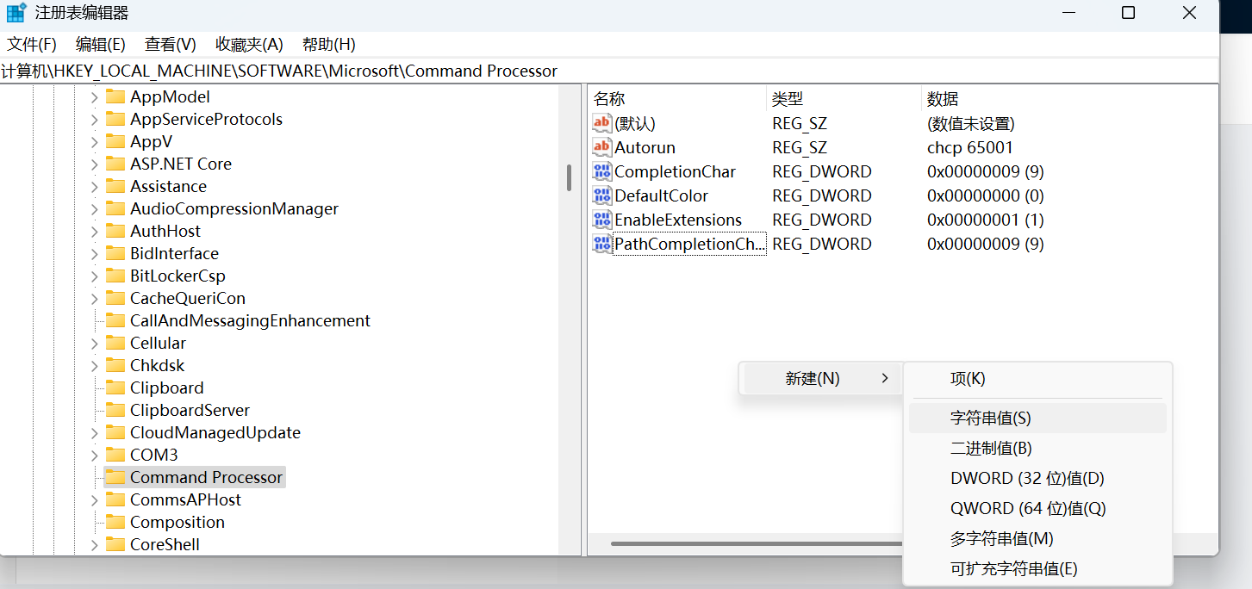Screen dimensions: 1252x589
Task: Expand the COM3 key chevron
Action: point(95,455)
